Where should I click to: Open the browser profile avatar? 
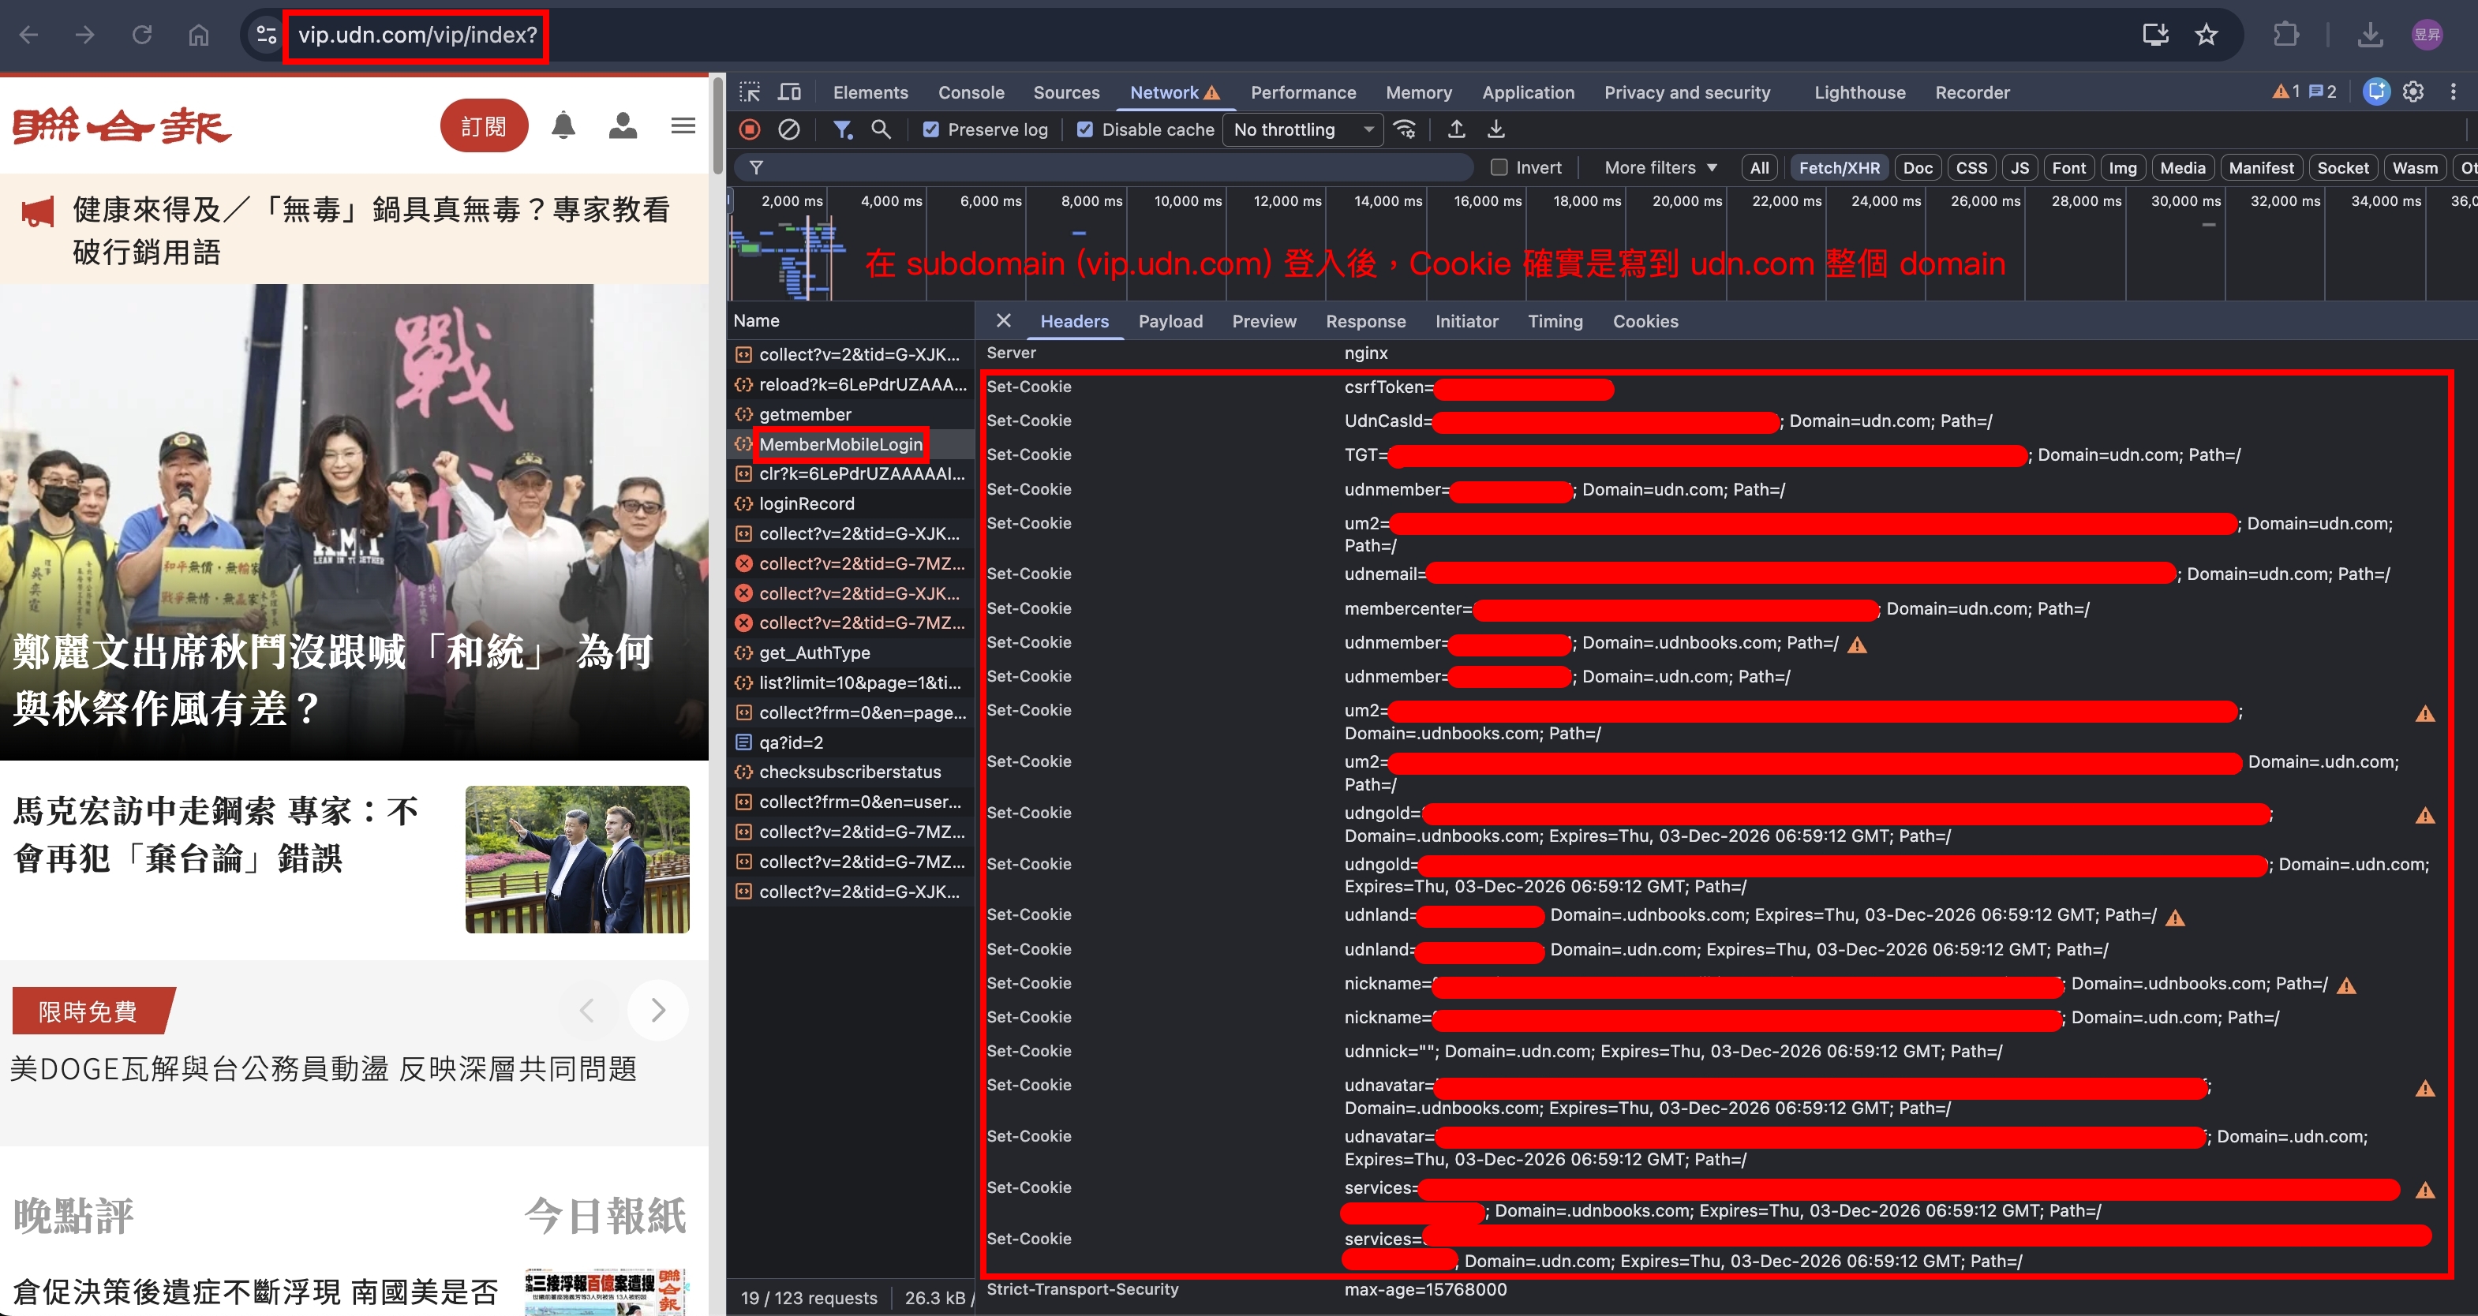point(2427,36)
